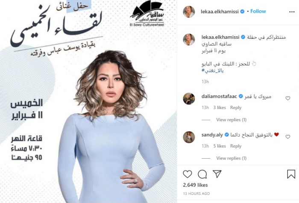Reply to daliamostafaac's comment

236,107
